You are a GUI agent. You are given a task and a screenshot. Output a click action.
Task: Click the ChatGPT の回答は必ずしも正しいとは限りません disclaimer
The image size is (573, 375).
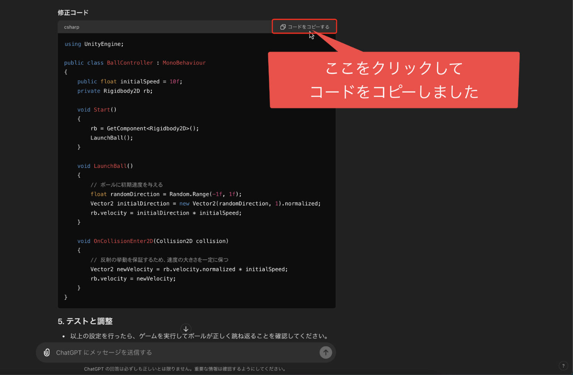click(x=186, y=369)
